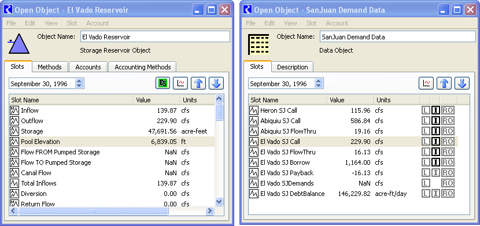Click the Storage slot series icon
This screenshot has width=480, height=226.
pos(14,131)
